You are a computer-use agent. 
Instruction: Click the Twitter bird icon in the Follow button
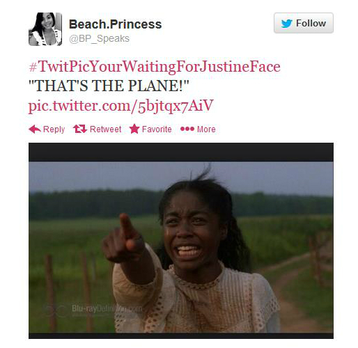pos(286,24)
